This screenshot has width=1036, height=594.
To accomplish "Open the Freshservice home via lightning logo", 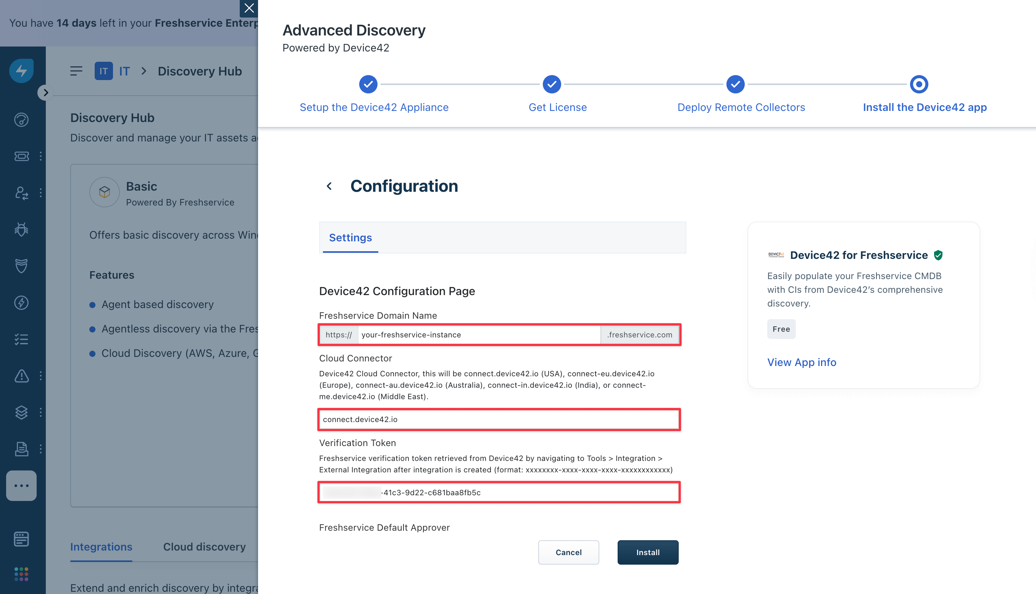I will (21, 71).
